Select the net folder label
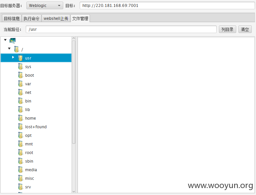 click(x=28, y=93)
